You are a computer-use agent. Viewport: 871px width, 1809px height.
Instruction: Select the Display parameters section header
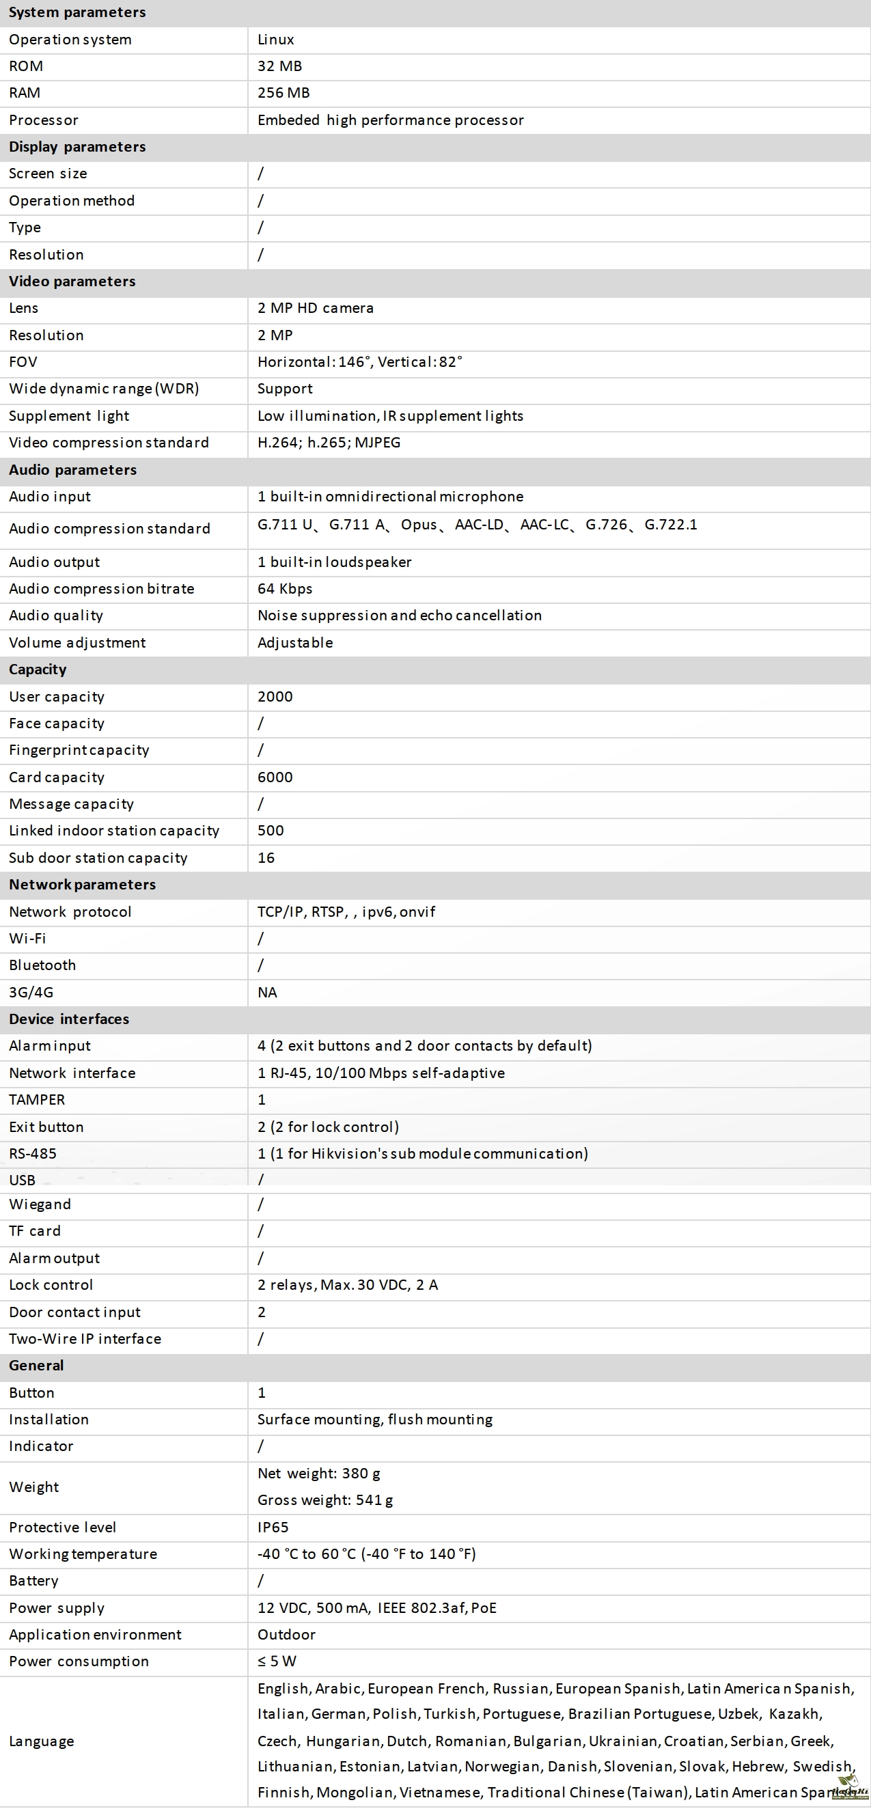[x=77, y=147]
